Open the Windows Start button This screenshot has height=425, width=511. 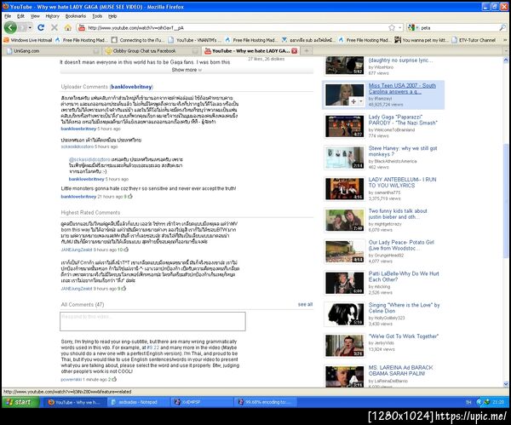tap(19, 402)
